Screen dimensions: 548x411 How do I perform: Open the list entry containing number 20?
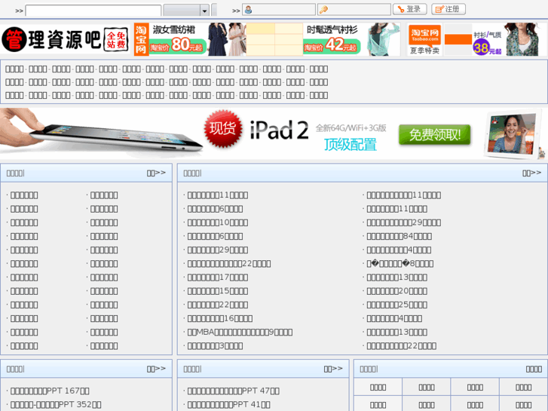[396, 291]
